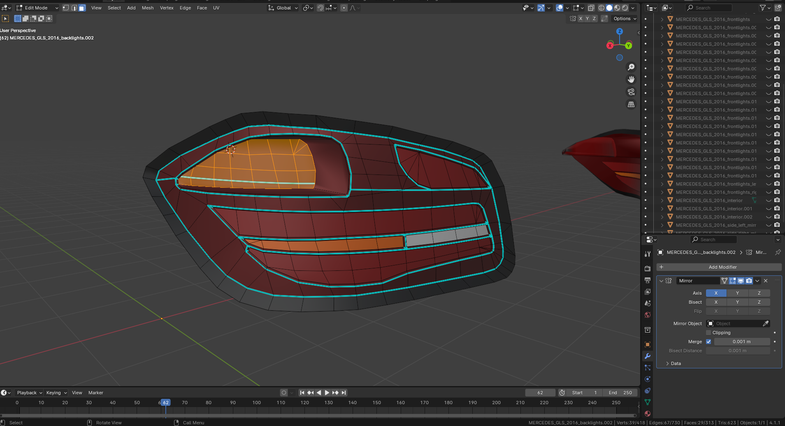Click the Merge distance 0.001 m field
Screen dimensions: 785x426
741,342
